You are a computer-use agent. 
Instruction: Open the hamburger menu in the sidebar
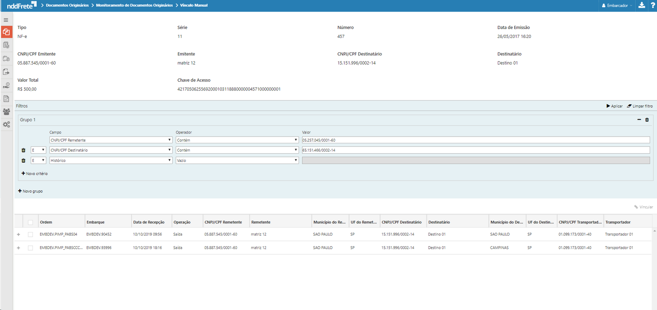point(6,20)
